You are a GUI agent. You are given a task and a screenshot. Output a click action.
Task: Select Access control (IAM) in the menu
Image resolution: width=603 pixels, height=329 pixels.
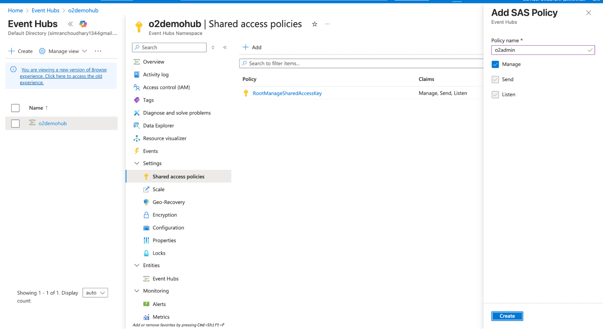pyautogui.click(x=167, y=87)
